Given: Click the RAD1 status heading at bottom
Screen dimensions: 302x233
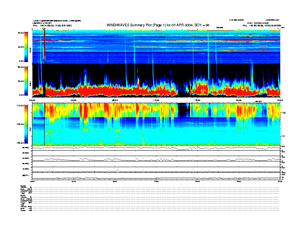Looking at the screenshot, I should [24, 195].
